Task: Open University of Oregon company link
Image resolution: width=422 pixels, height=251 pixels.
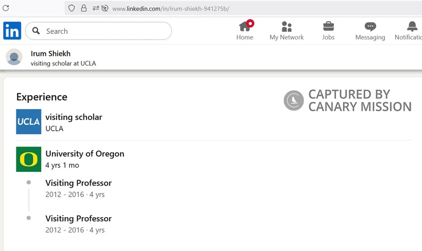Action: click(85, 153)
